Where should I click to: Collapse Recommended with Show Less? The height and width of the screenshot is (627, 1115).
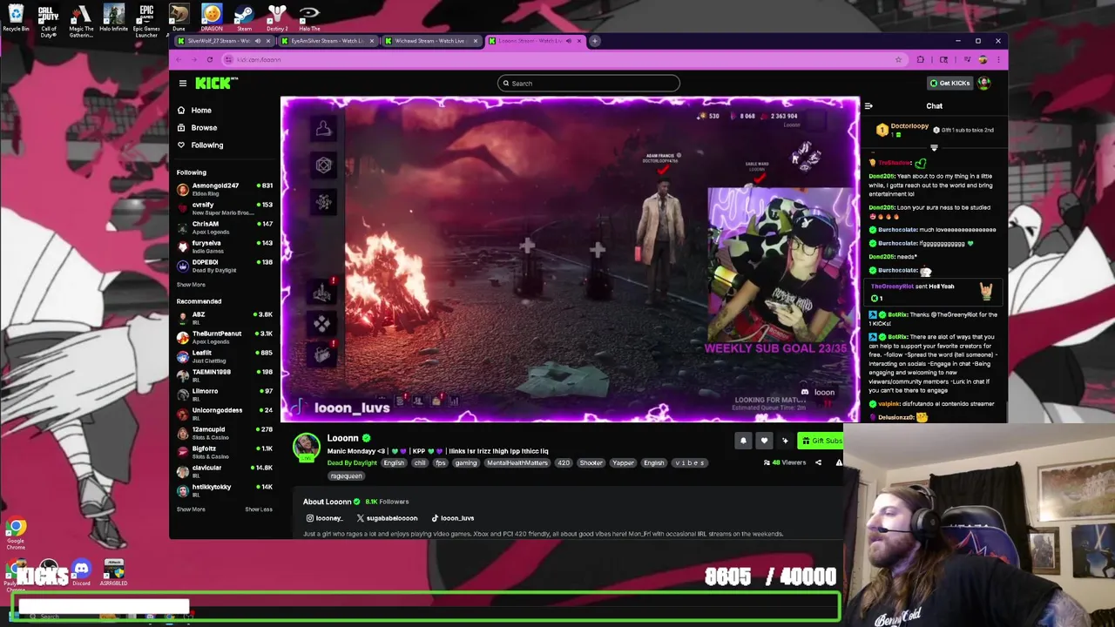tap(259, 509)
